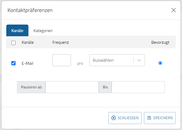Screen dimensions: 182x130
Task: Uncheck the E-Mail channel checkbox
Action: [x=13, y=63]
